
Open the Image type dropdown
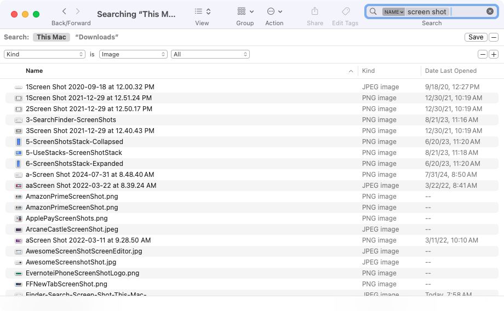(133, 54)
